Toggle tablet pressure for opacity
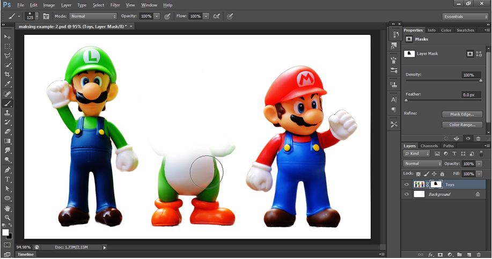Screen dimensions: 492x259 click(167, 16)
